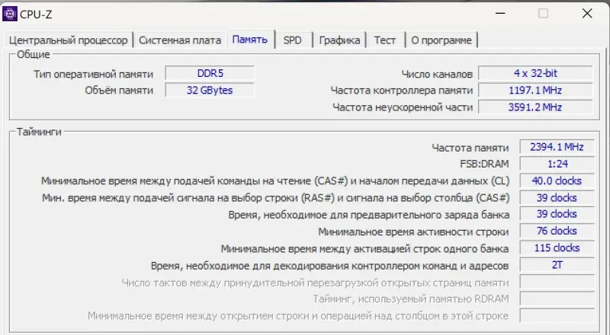The width and height of the screenshot is (610, 335).
Task: Click the label Тип оперативной памяти
Action: click(x=93, y=74)
